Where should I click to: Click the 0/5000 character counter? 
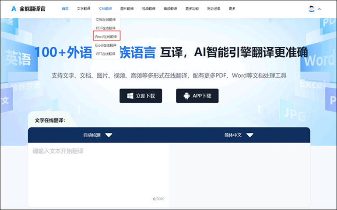click(x=158, y=199)
